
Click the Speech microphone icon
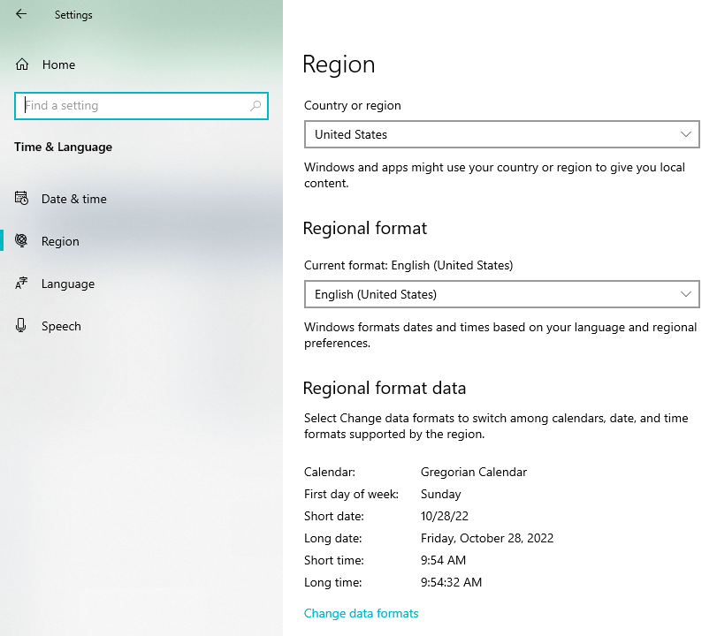pyautogui.click(x=22, y=326)
